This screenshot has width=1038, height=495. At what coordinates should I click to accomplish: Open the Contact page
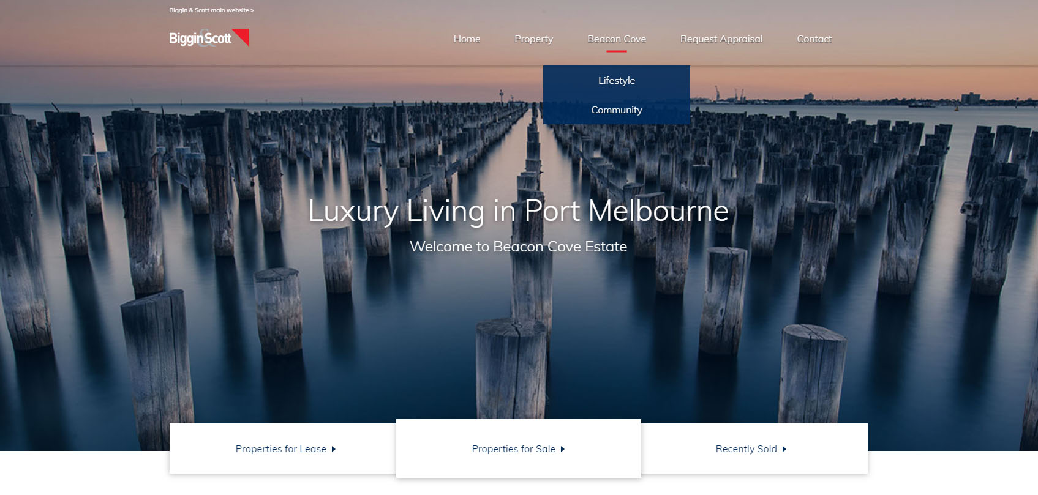pyautogui.click(x=814, y=39)
